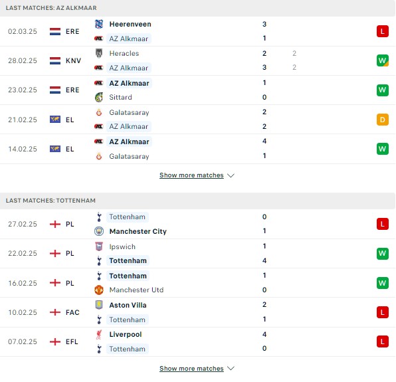Image resolution: width=396 pixels, height=382 pixels.
Task: Click the orange D badge for Galatasaray draw
Action: tap(382, 120)
